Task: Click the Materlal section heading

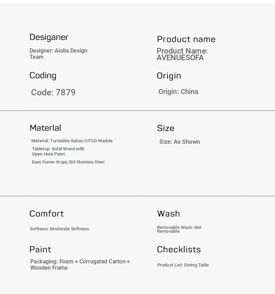Action: [x=45, y=128]
